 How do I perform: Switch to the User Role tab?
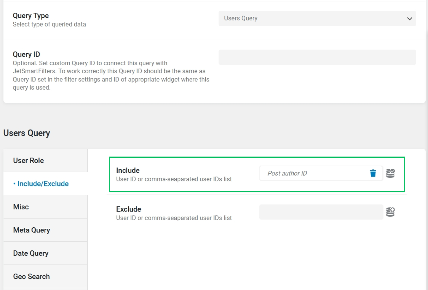pos(45,160)
